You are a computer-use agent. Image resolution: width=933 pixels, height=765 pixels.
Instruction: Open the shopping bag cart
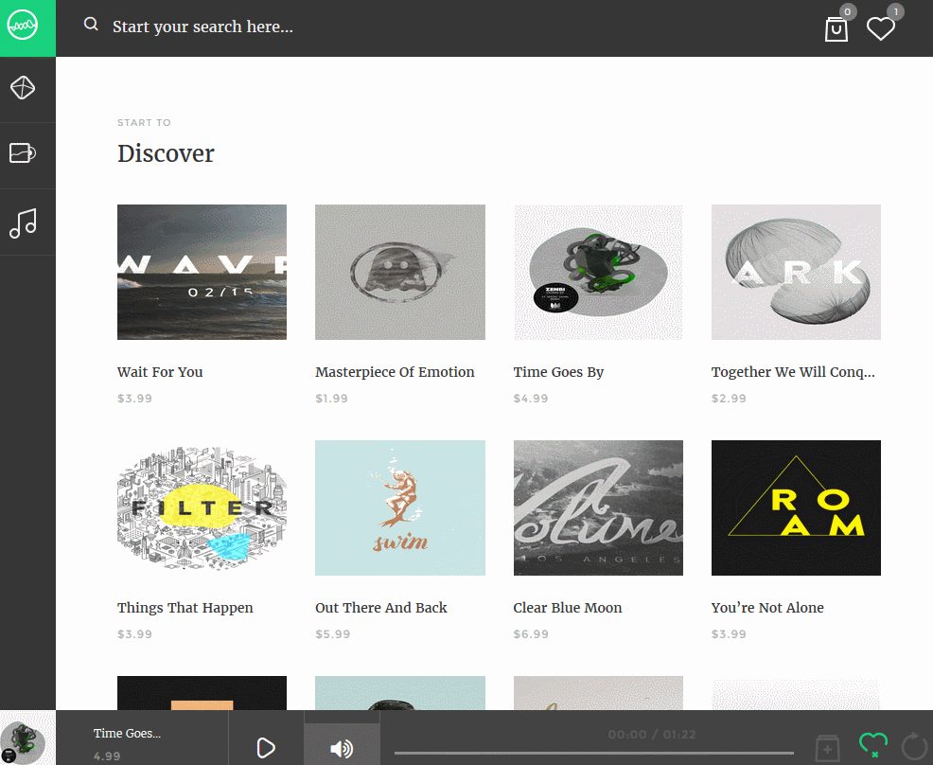836,29
